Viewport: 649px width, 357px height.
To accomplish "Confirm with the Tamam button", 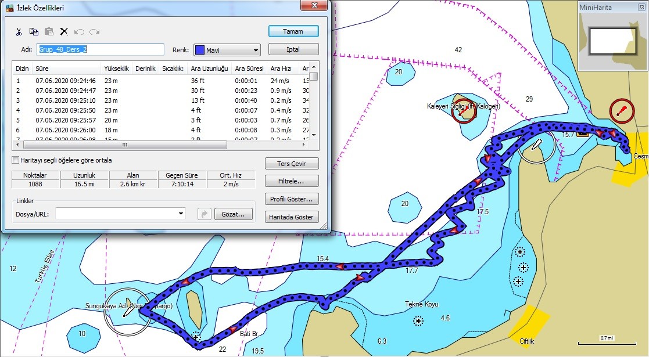I will 293,31.
